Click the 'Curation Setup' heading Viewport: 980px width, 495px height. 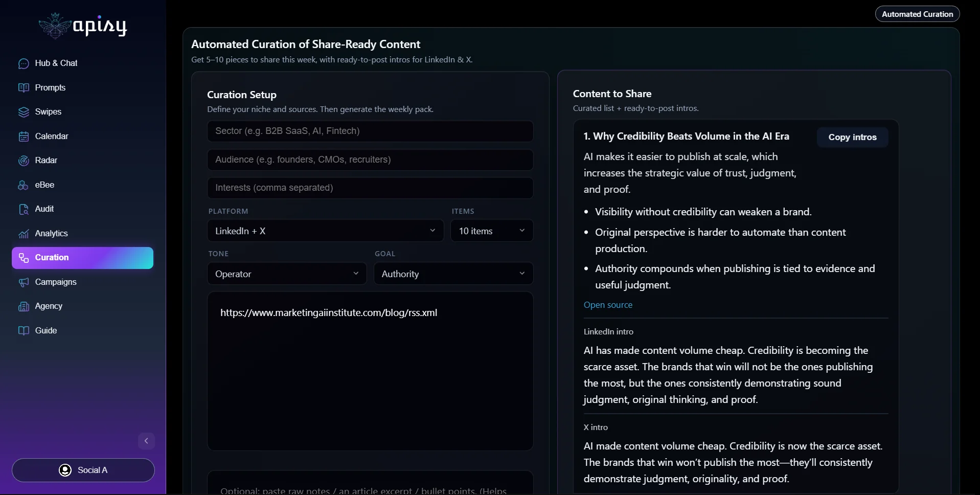pos(242,95)
